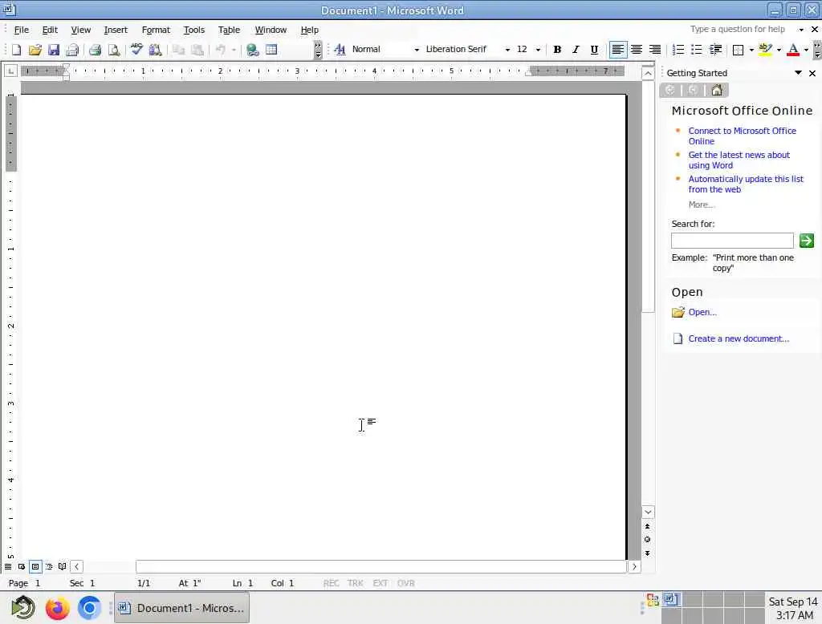This screenshot has width=822, height=624.
Task: Open the Edit menu
Action: tap(50, 30)
